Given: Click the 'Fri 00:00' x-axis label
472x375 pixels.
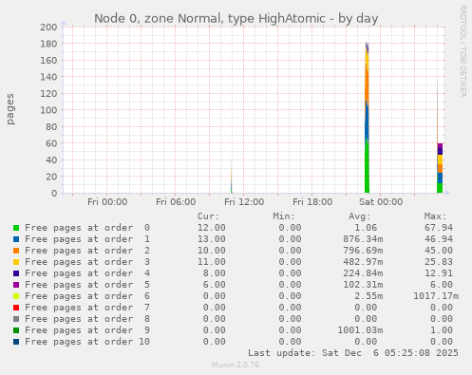Looking at the screenshot, I should [x=107, y=202].
